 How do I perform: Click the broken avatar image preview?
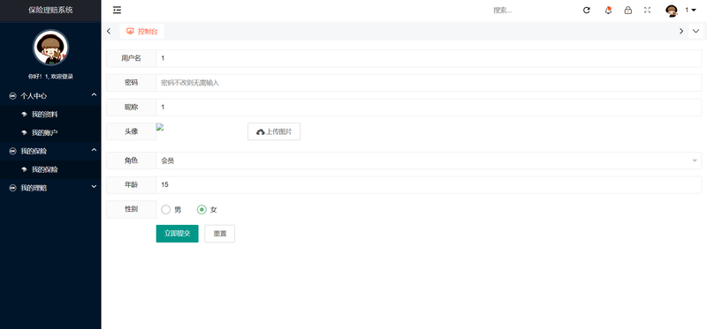click(x=160, y=127)
